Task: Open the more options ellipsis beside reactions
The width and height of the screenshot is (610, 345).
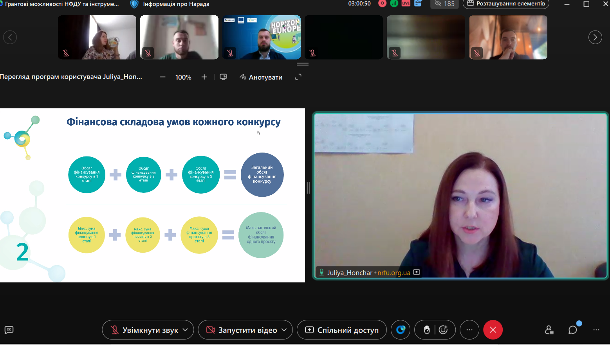Action: [x=469, y=330]
